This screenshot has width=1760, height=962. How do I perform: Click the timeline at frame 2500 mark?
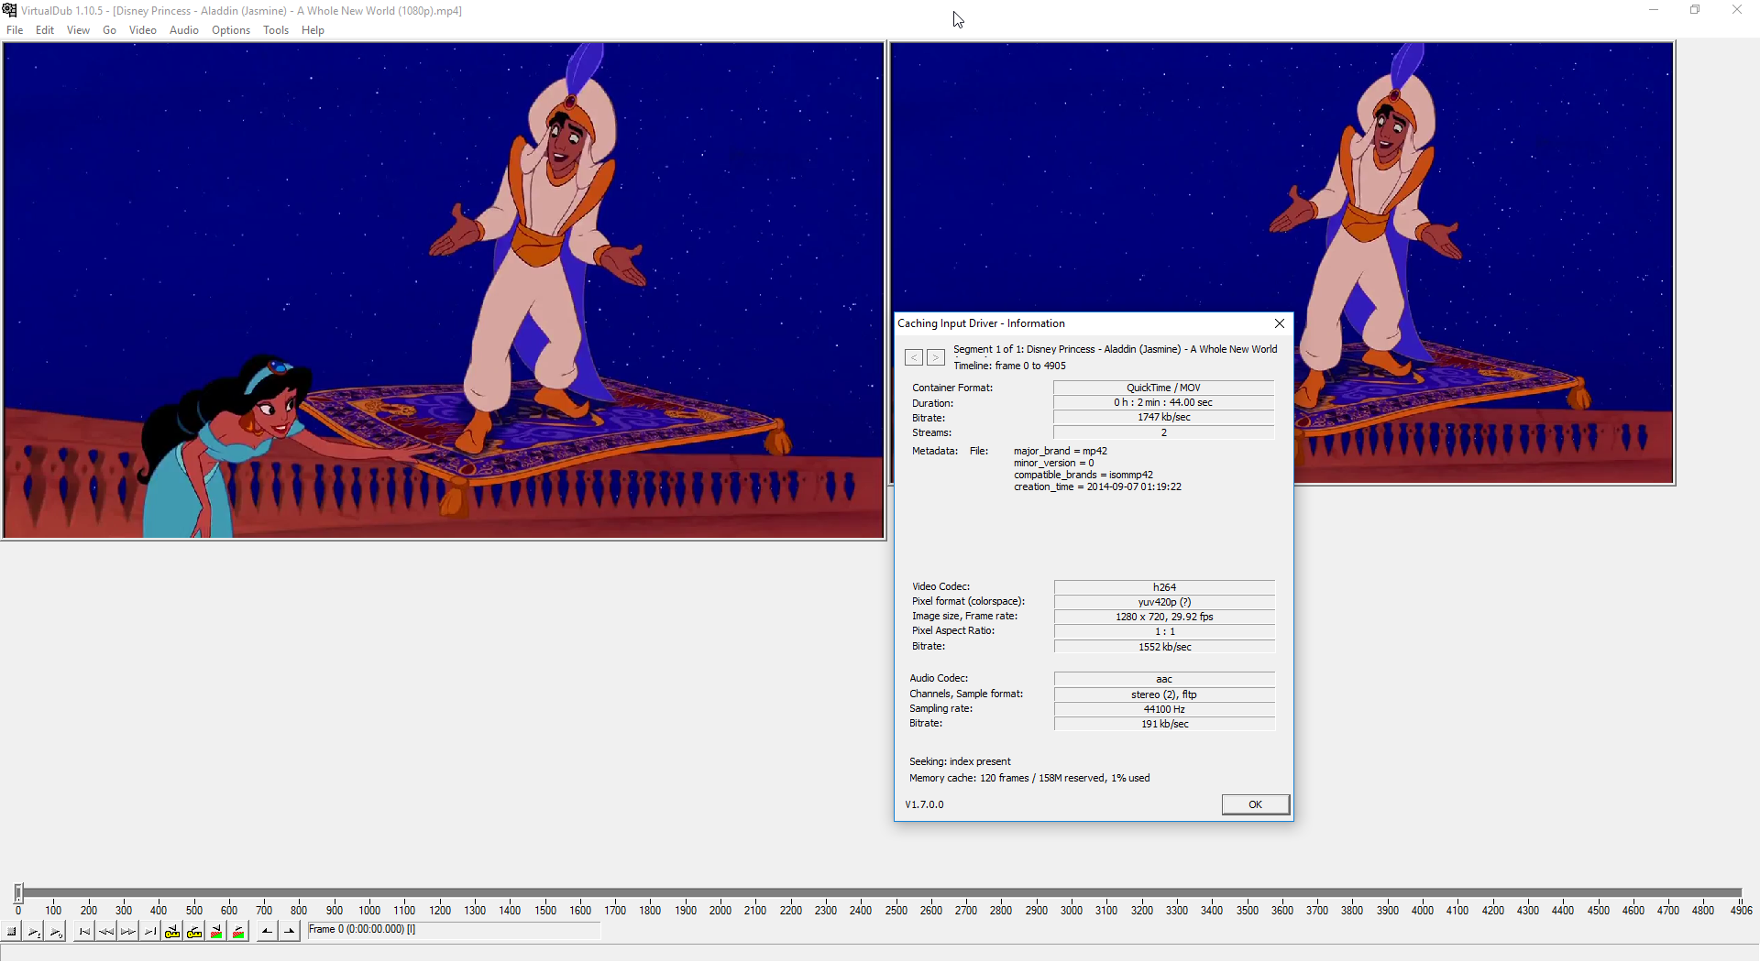click(896, 910)
